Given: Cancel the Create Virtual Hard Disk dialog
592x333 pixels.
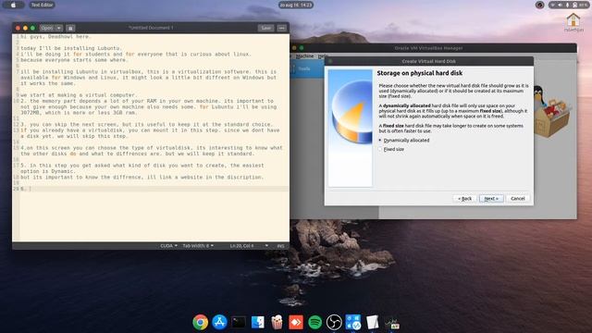Looking at the screenshot, I should pyautogui.click(x=518, y=199).
